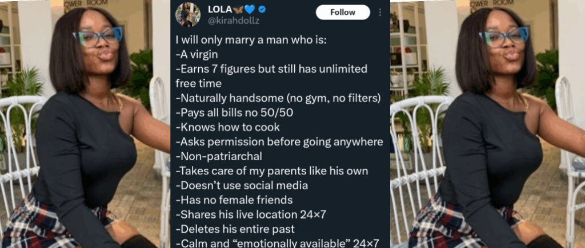Click the 'Shares his live location 24×7' line
This screenshot has width=585, height=248.
(x=251, y=215)
